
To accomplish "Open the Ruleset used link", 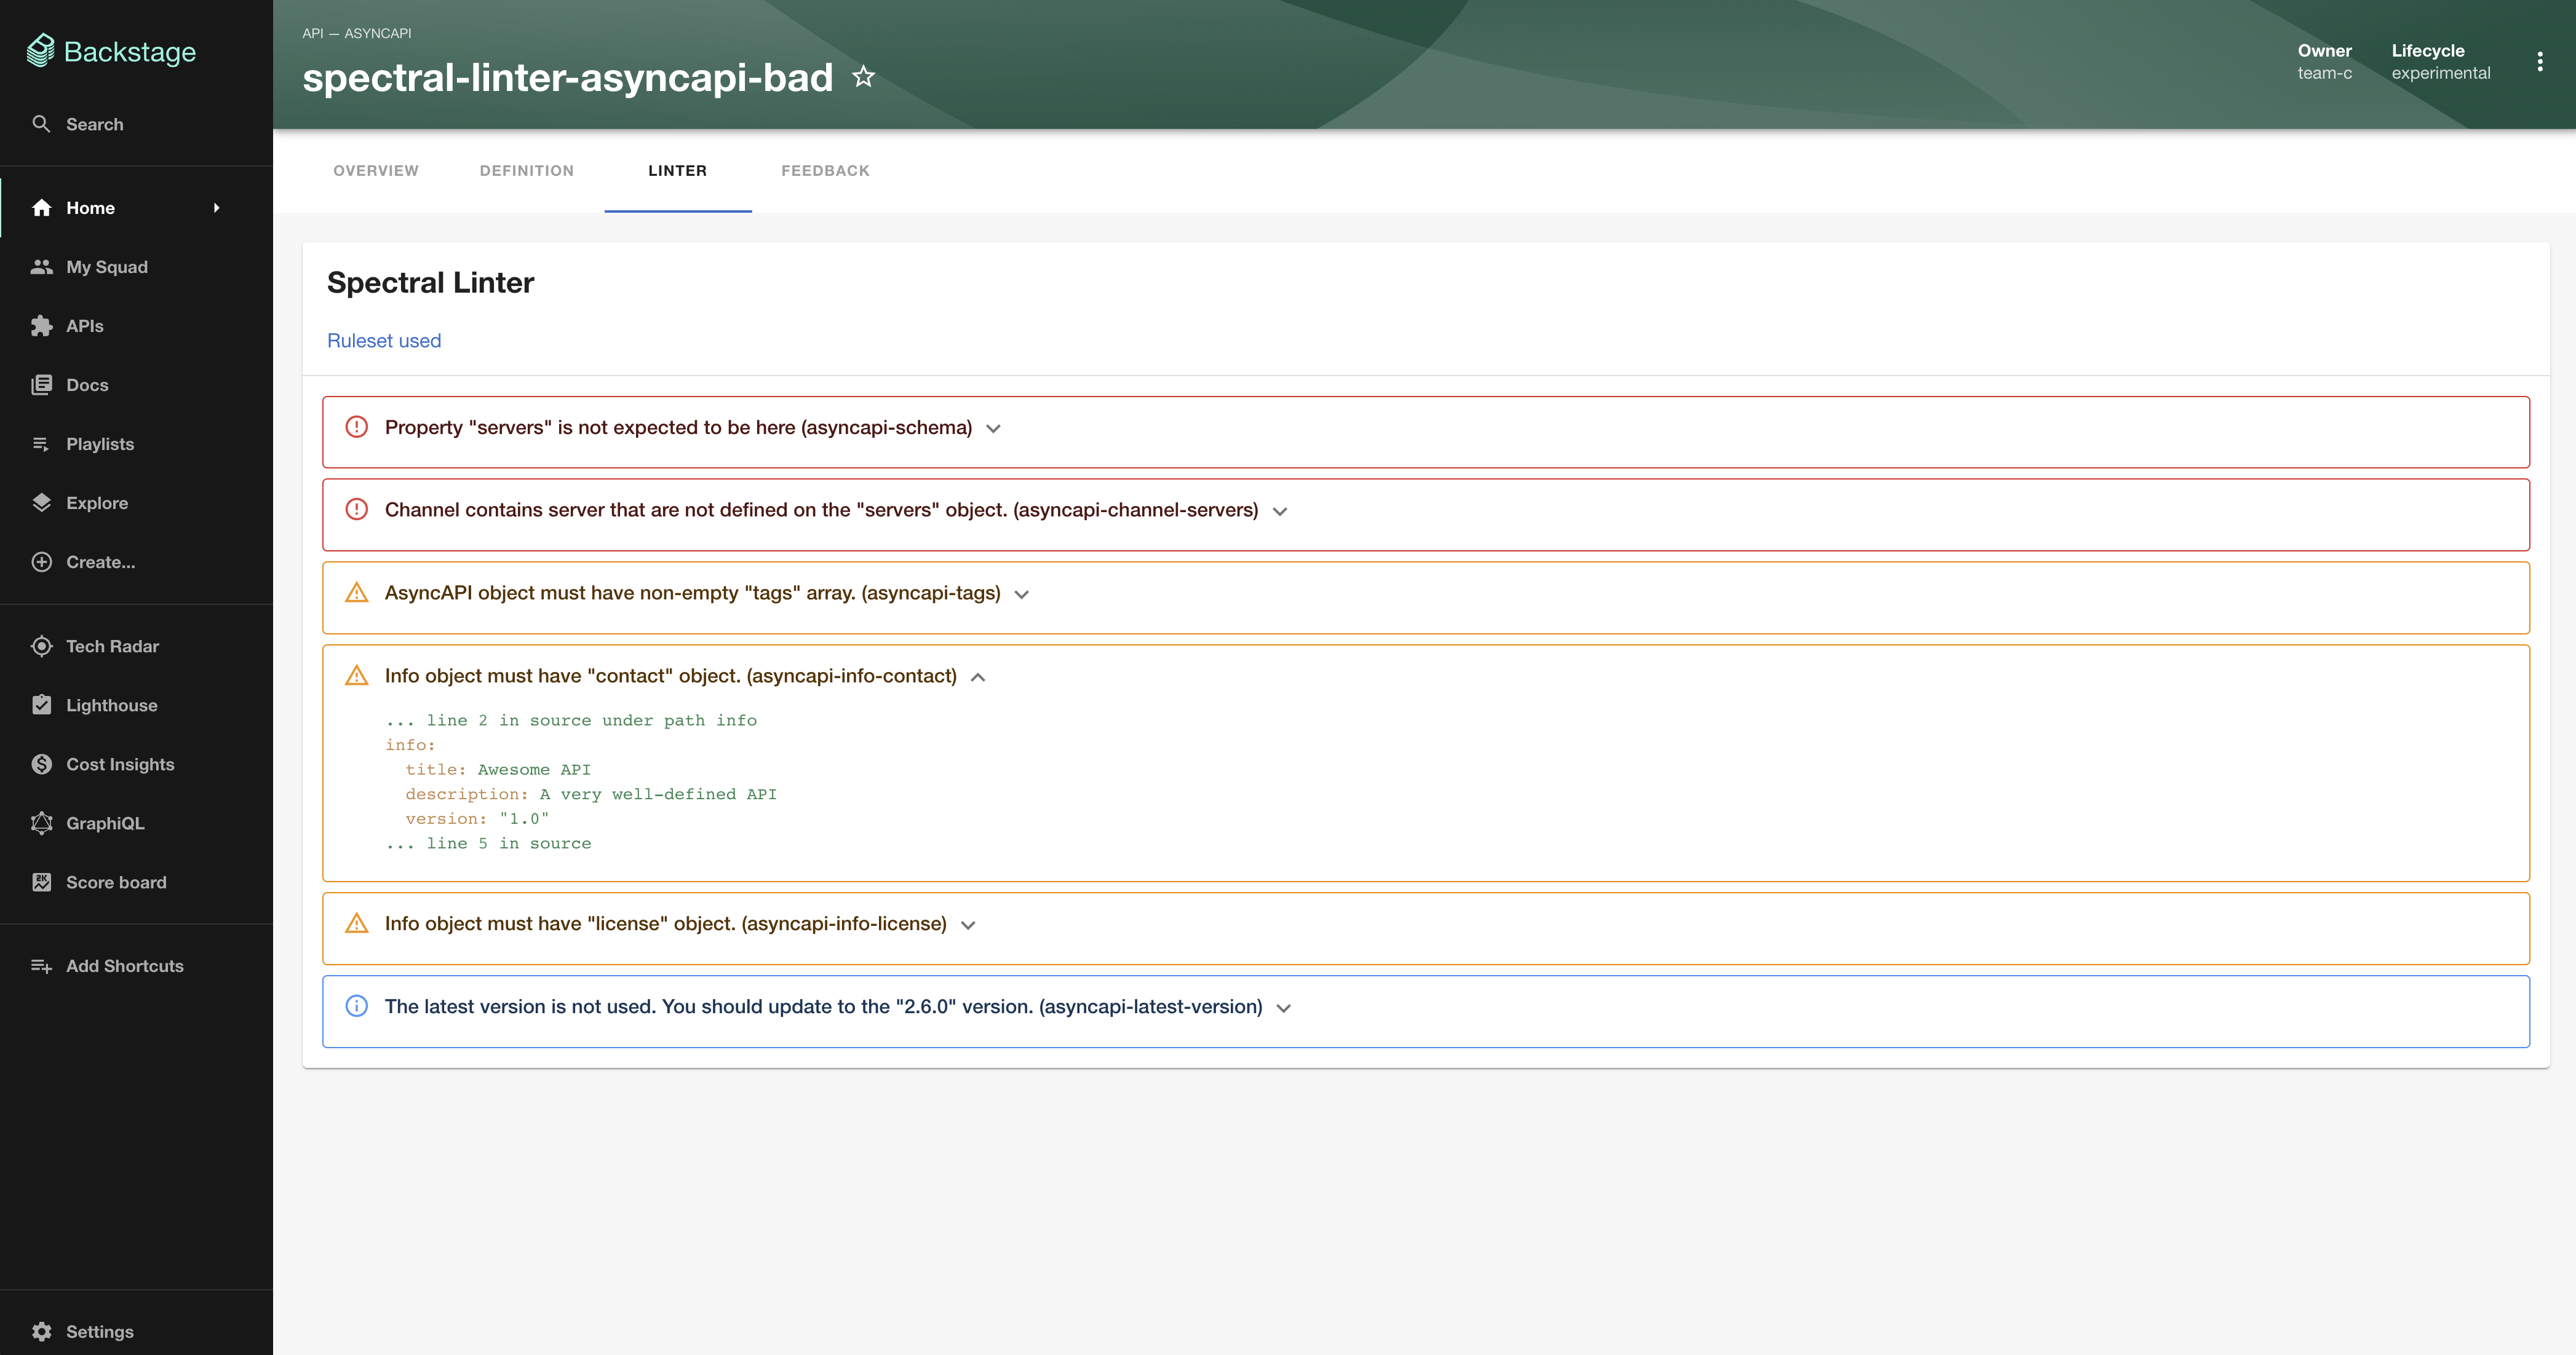I will (384, 341).
